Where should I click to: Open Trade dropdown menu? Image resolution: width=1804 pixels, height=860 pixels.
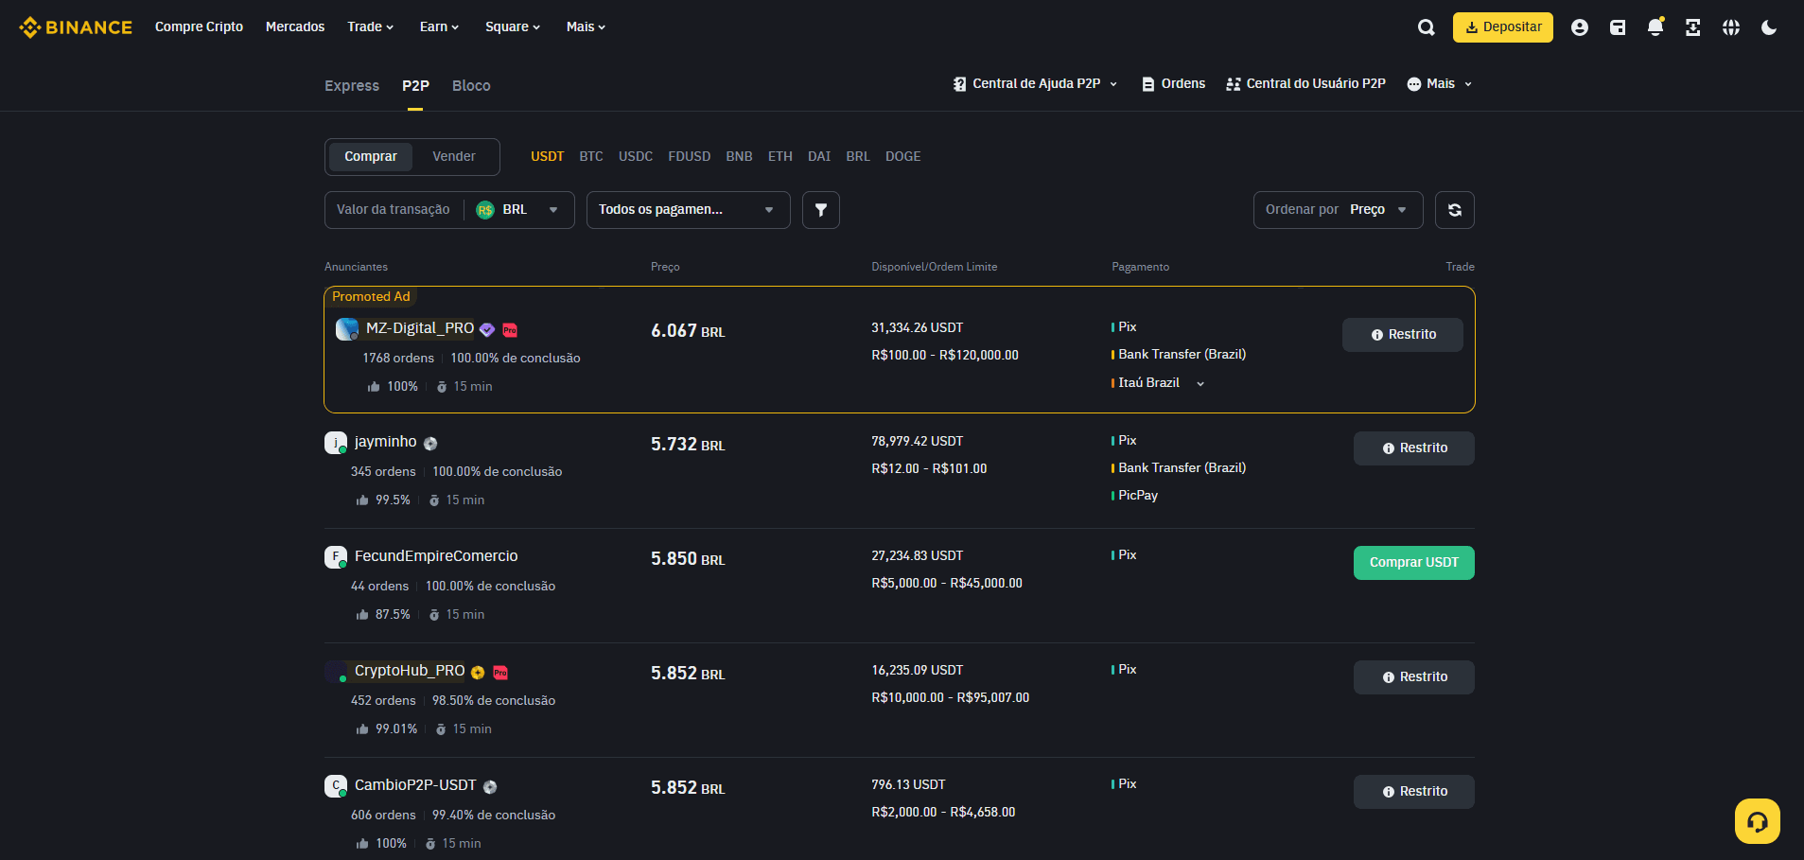point(370,27)
